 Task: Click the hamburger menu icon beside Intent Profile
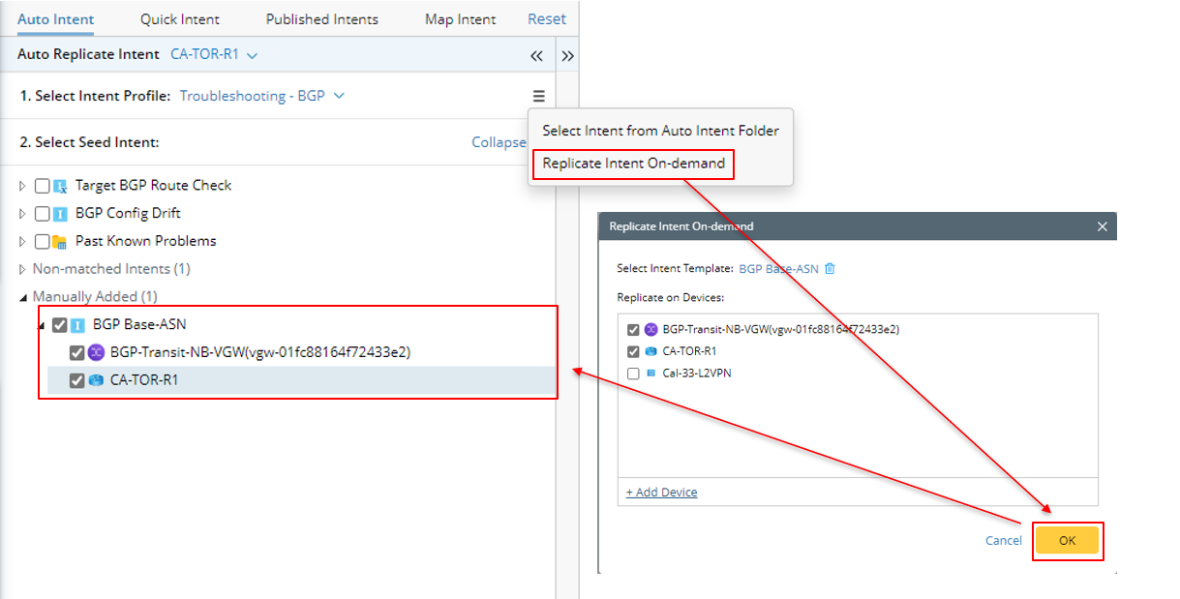tap(538, 96)
